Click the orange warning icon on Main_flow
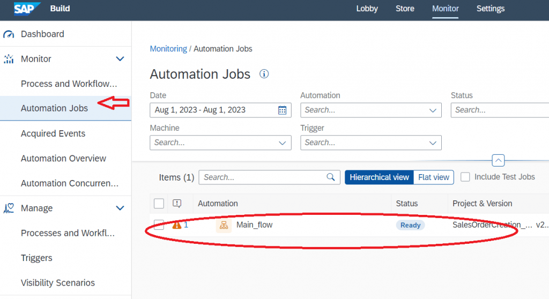The width and height of the screenshot is (549, 299). 177,225
